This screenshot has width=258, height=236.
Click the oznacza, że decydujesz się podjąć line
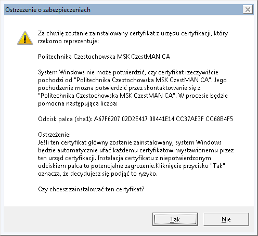pyautogui.click(x=98, y=174)
